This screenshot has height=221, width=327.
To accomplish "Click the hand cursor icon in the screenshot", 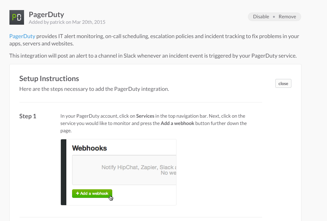I will tap(111, 198).
